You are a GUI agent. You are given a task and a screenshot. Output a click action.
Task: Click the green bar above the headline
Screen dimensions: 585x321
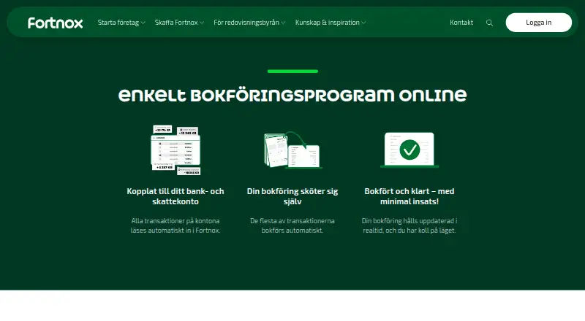[x=293, y=71]
